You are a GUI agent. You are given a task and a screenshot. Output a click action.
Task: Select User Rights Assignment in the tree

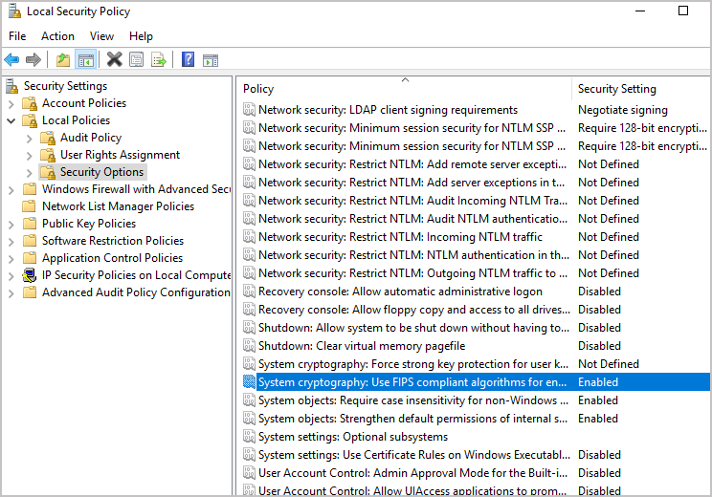(120, 155)
